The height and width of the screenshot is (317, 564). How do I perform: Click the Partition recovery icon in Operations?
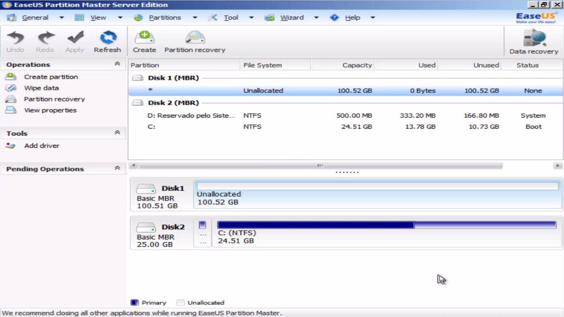coord(11,99)
